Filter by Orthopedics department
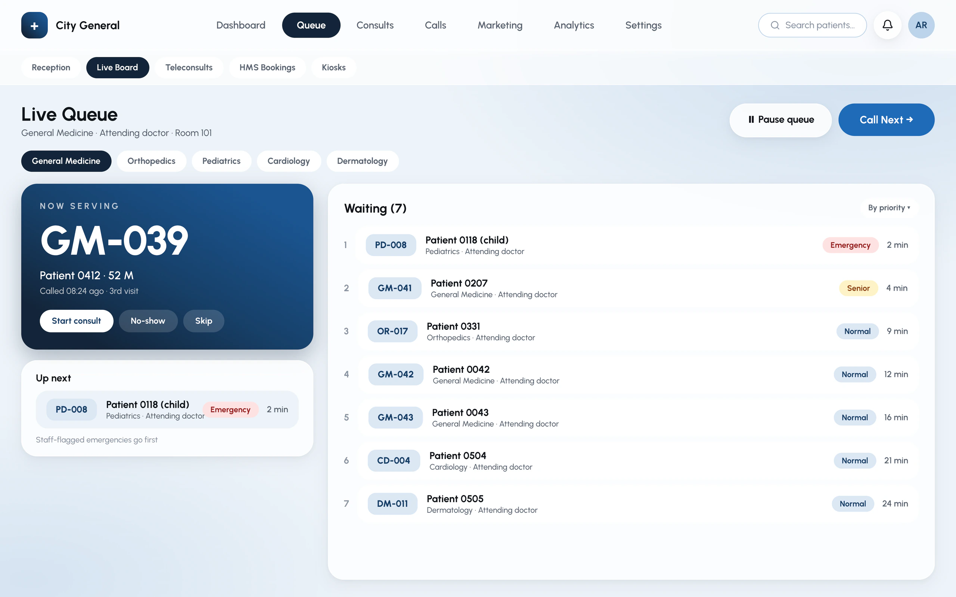 pos(151,161)
